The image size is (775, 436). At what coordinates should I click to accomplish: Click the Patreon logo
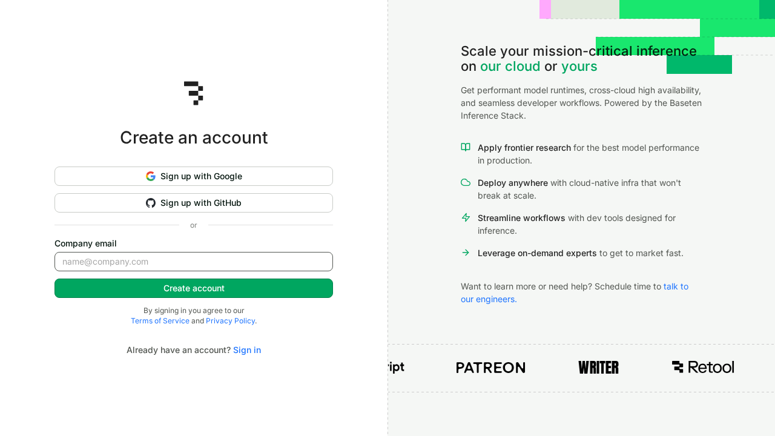pos(490,367)
